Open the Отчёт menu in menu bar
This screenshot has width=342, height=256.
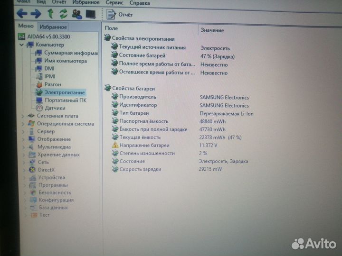point(59,2)
